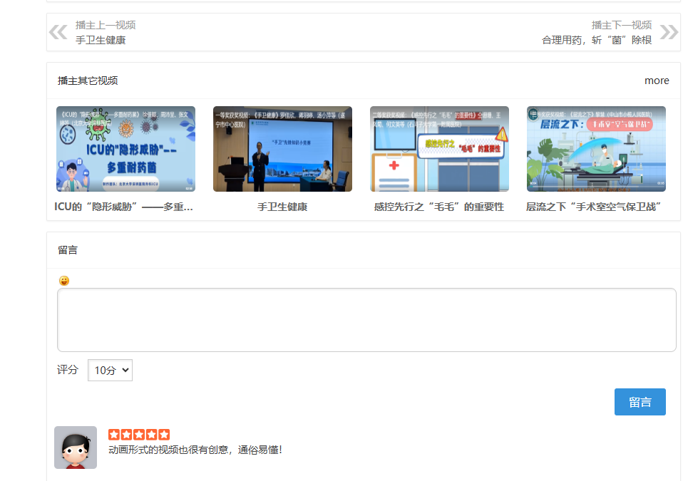
Task: Click the five-star rating on the comment
Action: pos(139,434)
